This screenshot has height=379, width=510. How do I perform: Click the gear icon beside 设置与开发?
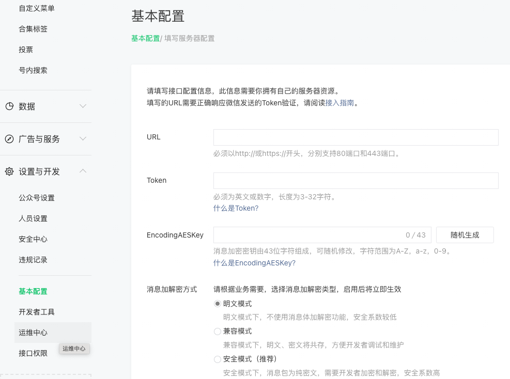click(9, 171)
